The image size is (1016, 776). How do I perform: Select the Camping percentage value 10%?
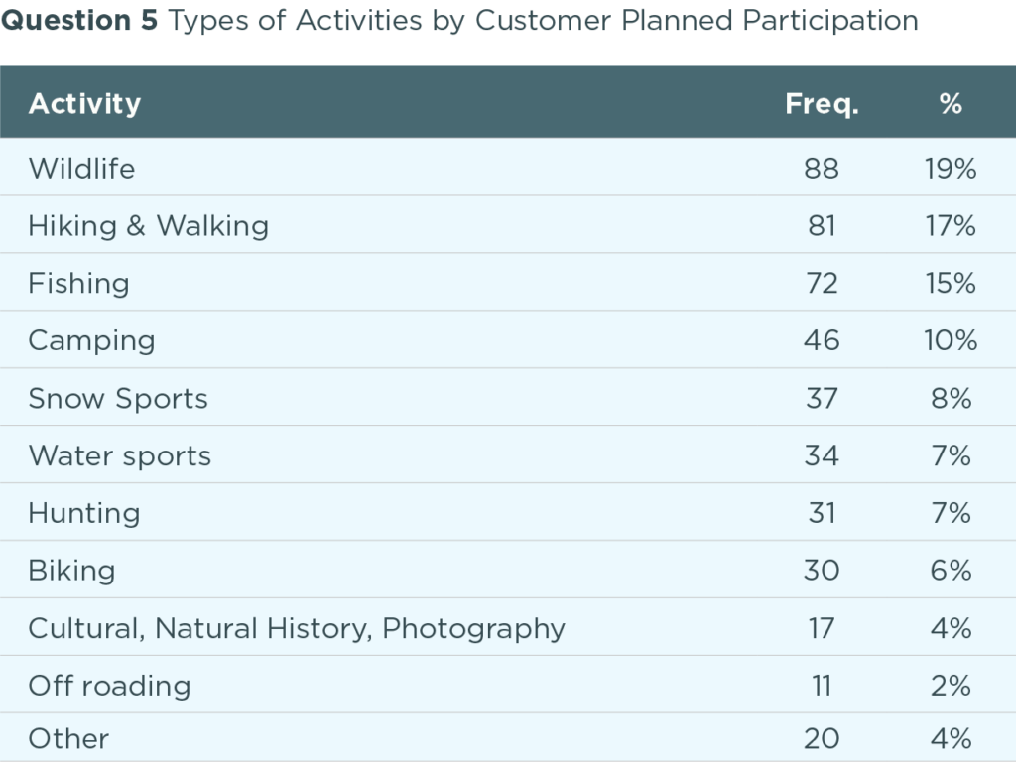[x=951, y=341]
